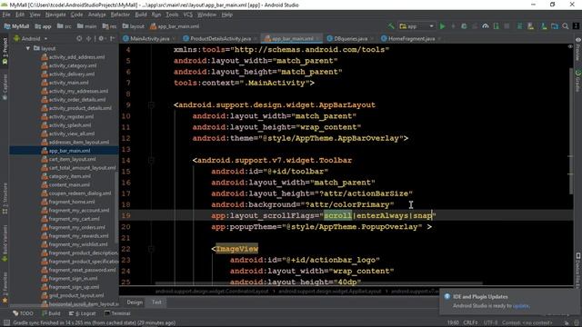Click the layout_scrollFlags value on line 19
This screenshot has width=582, height=327.
(378, 216)
